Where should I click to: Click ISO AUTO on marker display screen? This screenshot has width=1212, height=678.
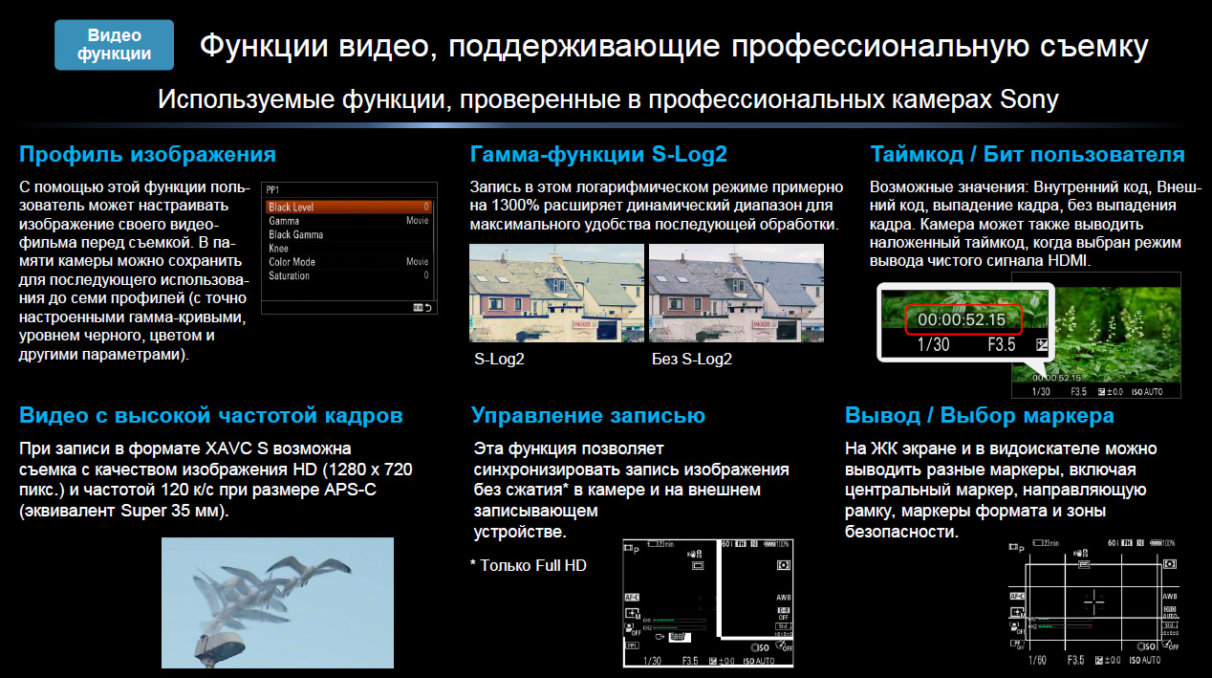point(1143,661)
